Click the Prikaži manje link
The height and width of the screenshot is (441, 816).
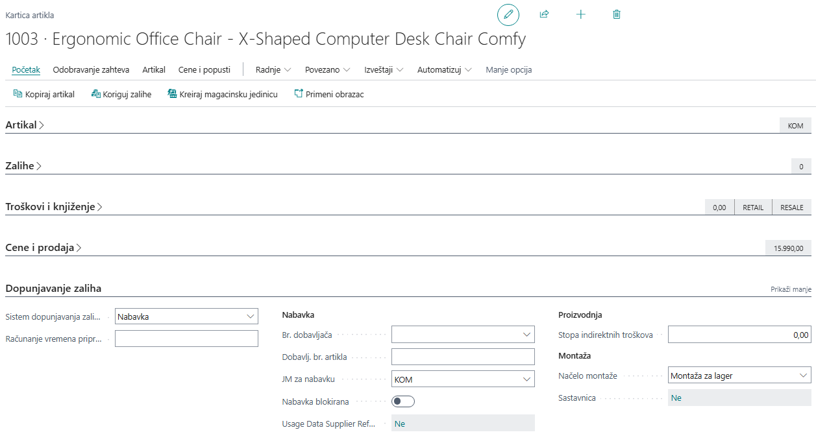point(791,289)
